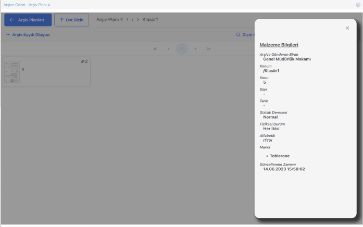Viewport: 363px width, 227px height.
Task: Go to the next page arrow
Action: pos(195,48)
